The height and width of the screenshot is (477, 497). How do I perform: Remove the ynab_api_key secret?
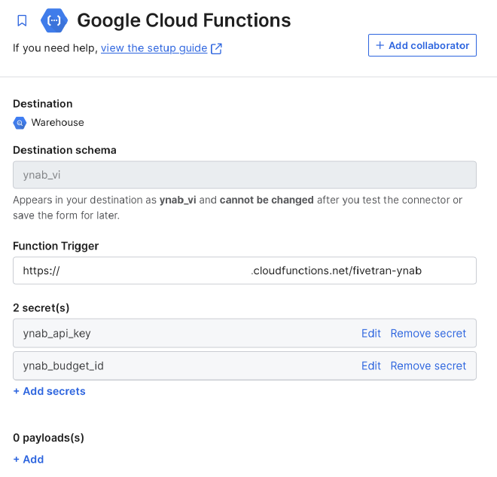click(428, 333)
